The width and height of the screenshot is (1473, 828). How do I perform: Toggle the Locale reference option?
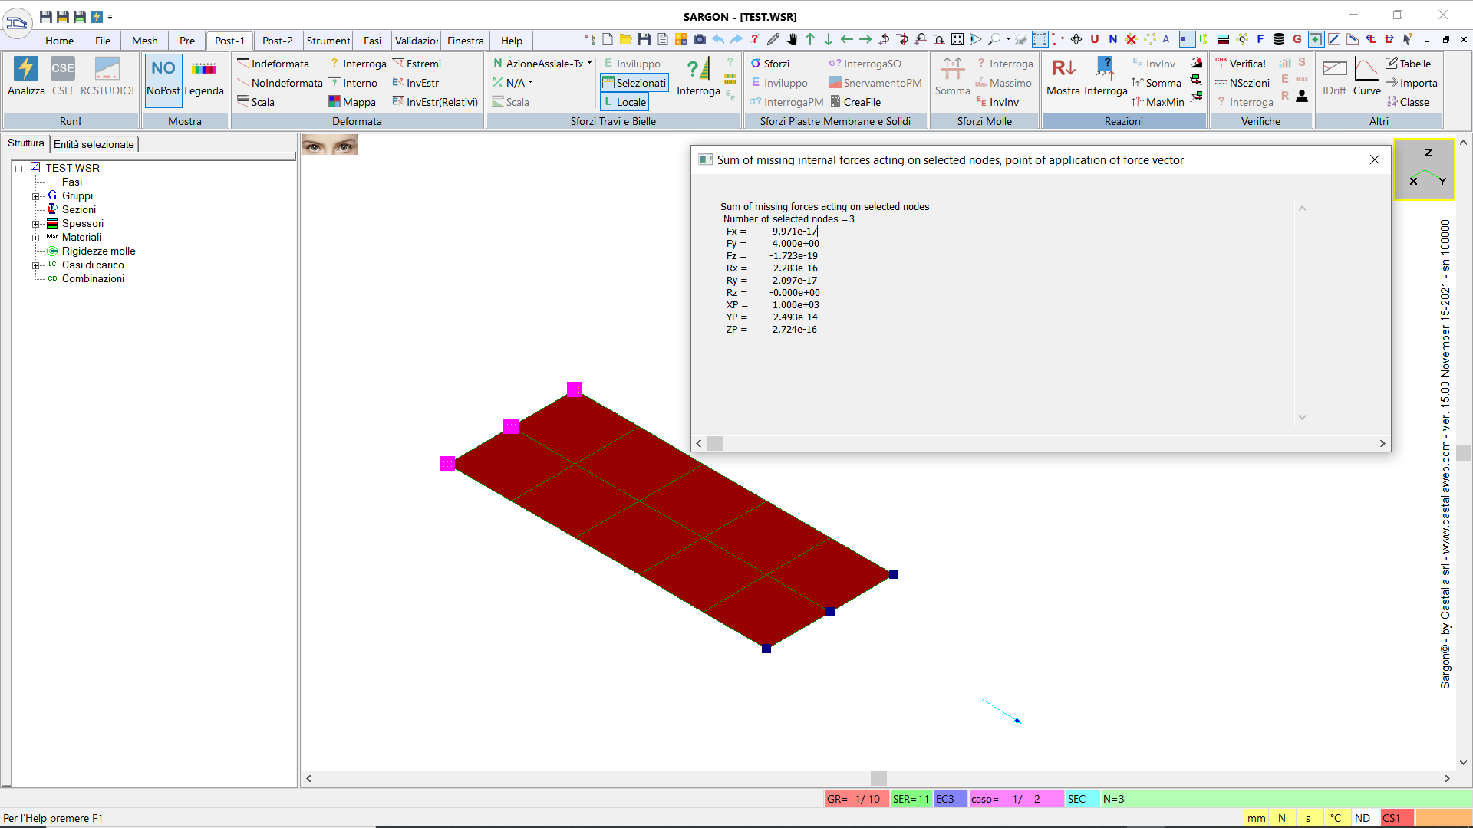coord(624,102)
